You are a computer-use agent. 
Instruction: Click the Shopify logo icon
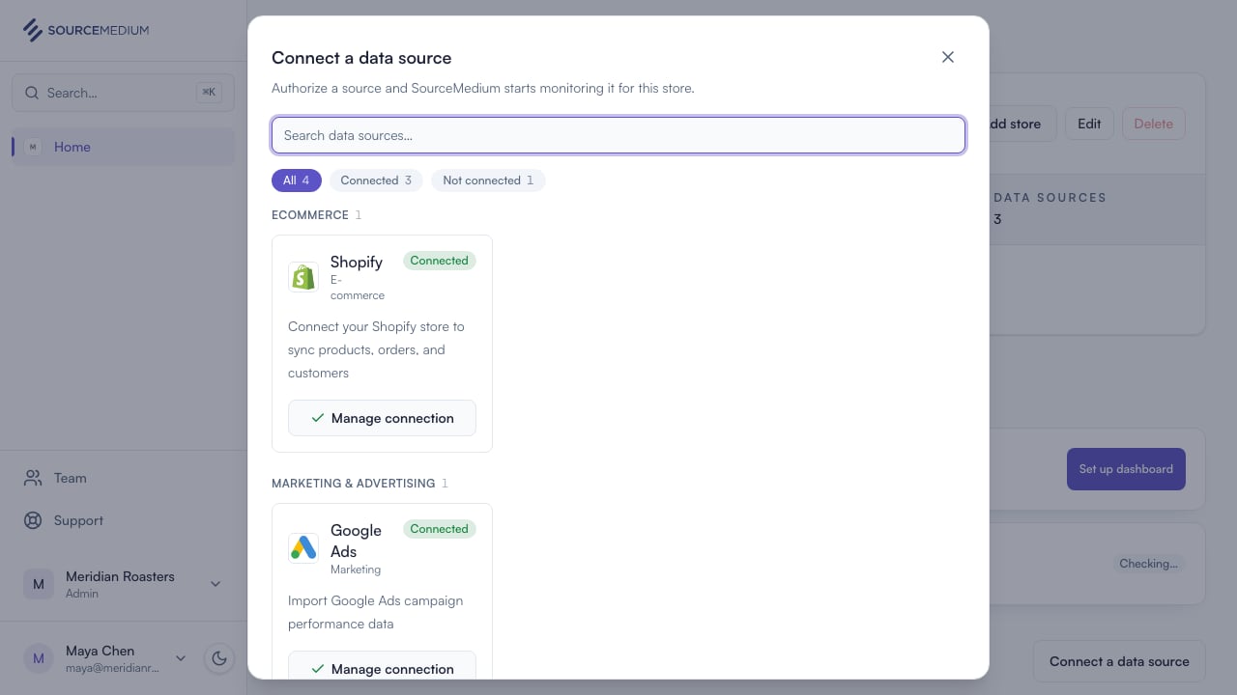(303, 277)
